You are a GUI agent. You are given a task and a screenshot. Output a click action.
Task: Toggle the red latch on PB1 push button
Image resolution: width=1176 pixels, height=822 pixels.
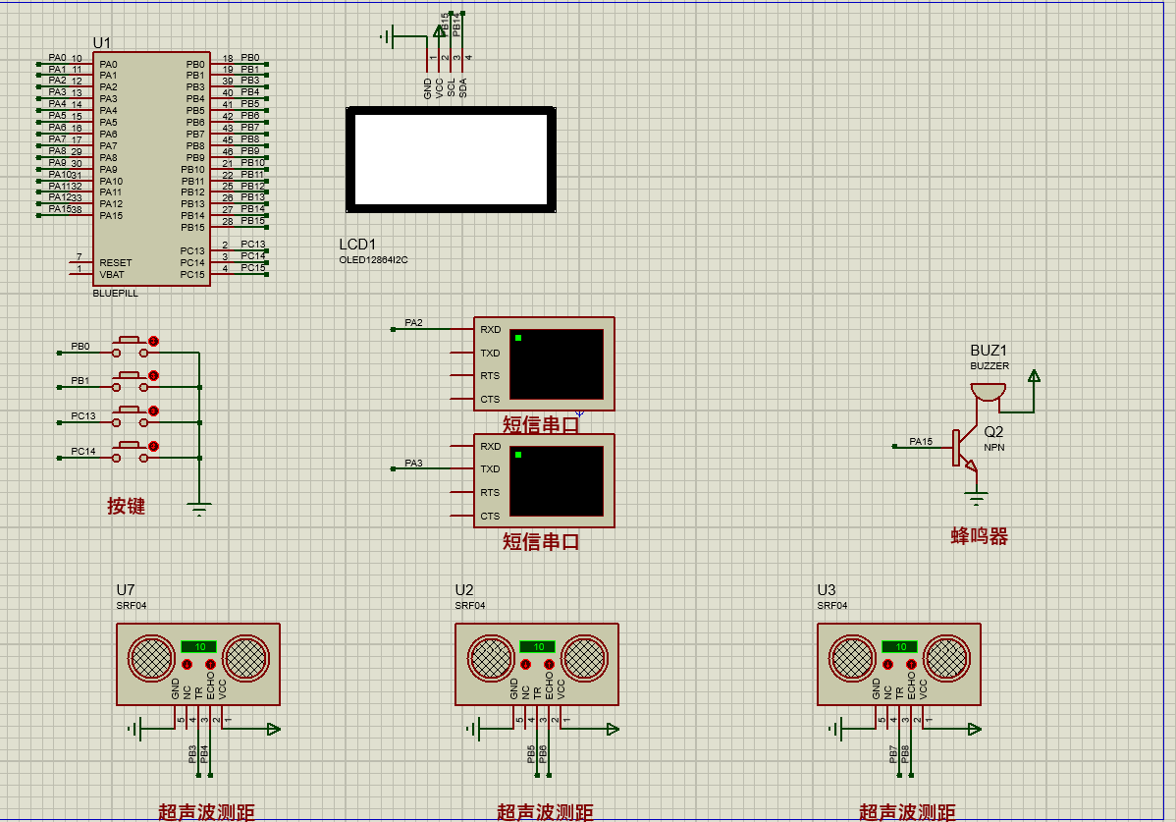154,376
